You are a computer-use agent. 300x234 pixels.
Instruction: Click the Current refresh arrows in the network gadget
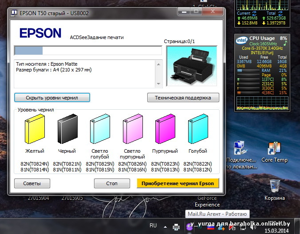254,13
